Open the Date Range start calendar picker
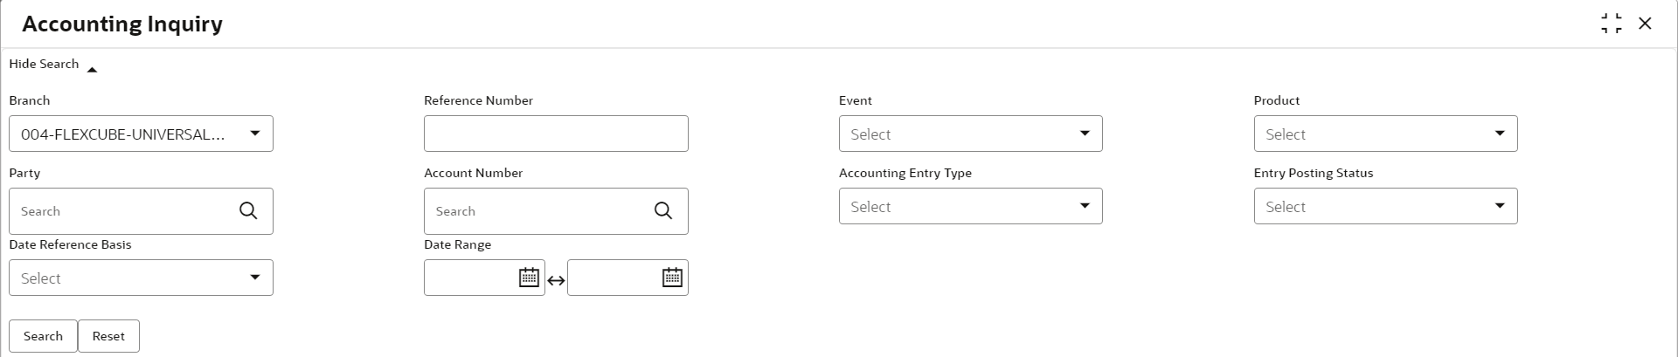This screenshot has width=1678, height=357. 529,278
